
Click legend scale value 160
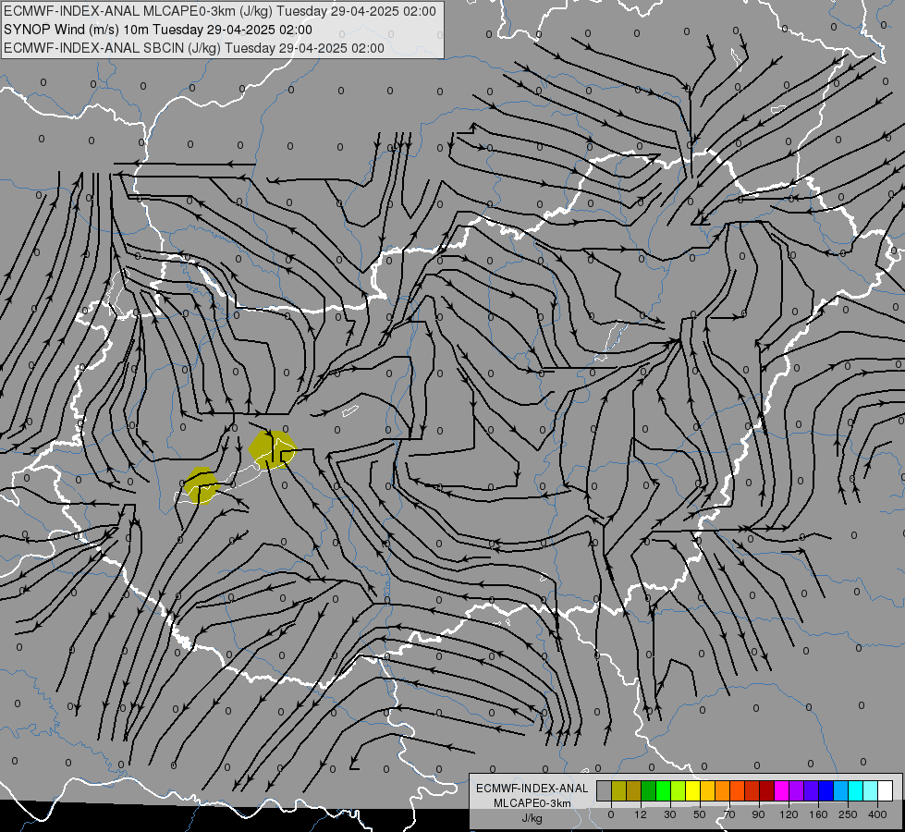[x=818, y=814]
